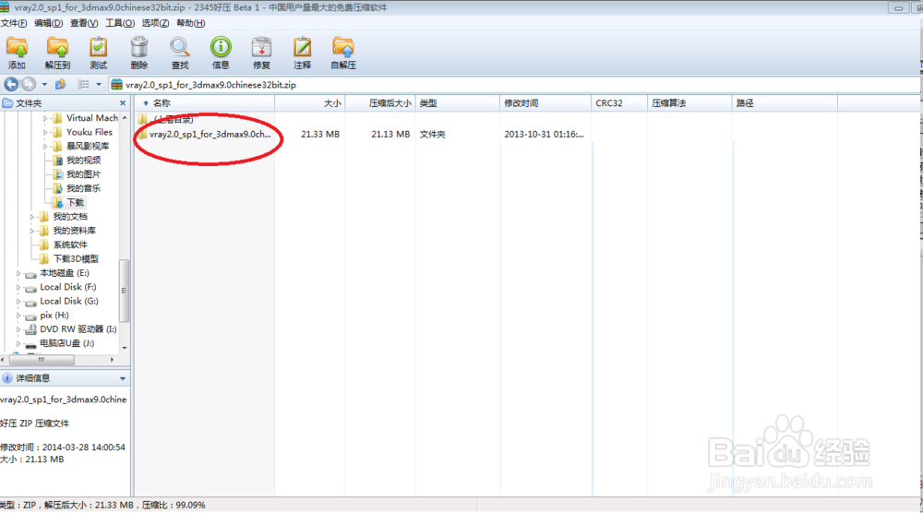923x513 pixels.
Task: Sort by 类型 column header
Action: tap(458, 103)
